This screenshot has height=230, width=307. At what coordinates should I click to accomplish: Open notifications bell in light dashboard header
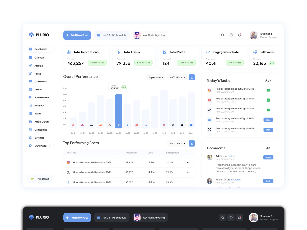pyautogui.click(x=239, y=35)
